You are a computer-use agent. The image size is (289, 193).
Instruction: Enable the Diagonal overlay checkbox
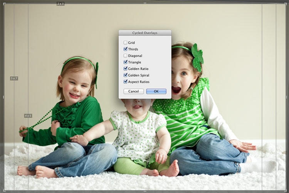click(x=125, y=56)
